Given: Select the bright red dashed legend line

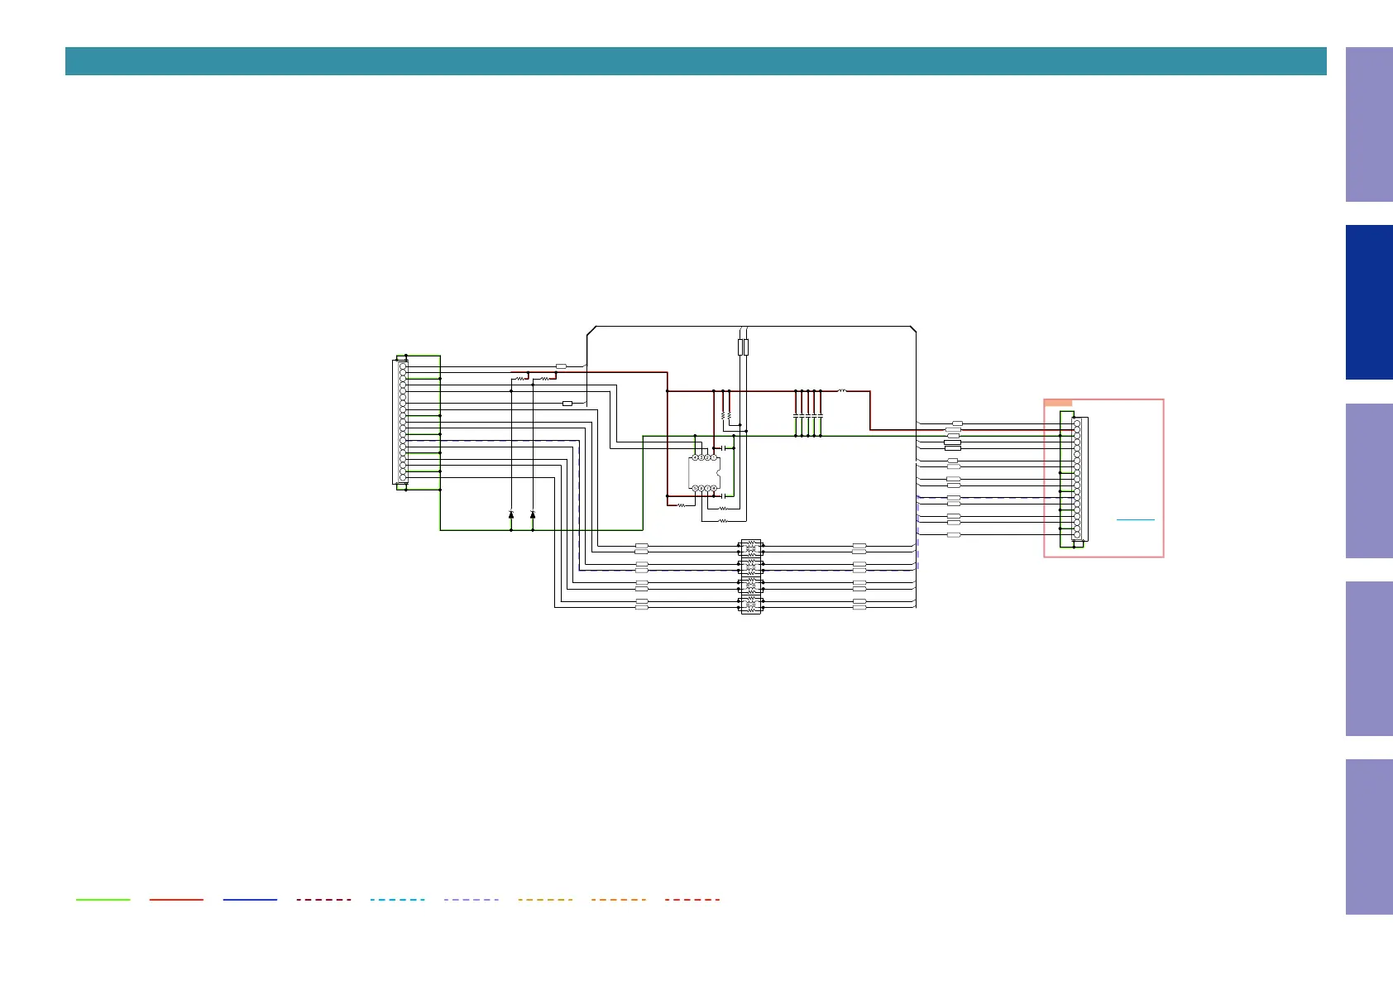Looking at the screenshot, I should point(692,899).
